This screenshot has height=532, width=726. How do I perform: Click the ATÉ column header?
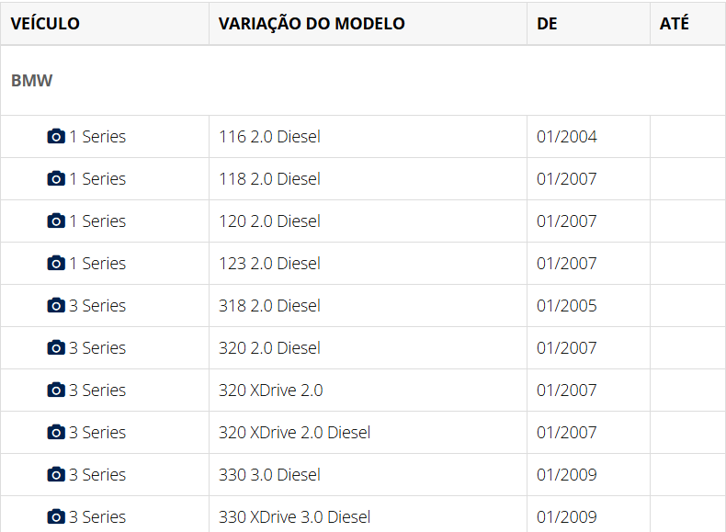click(674, 24)
